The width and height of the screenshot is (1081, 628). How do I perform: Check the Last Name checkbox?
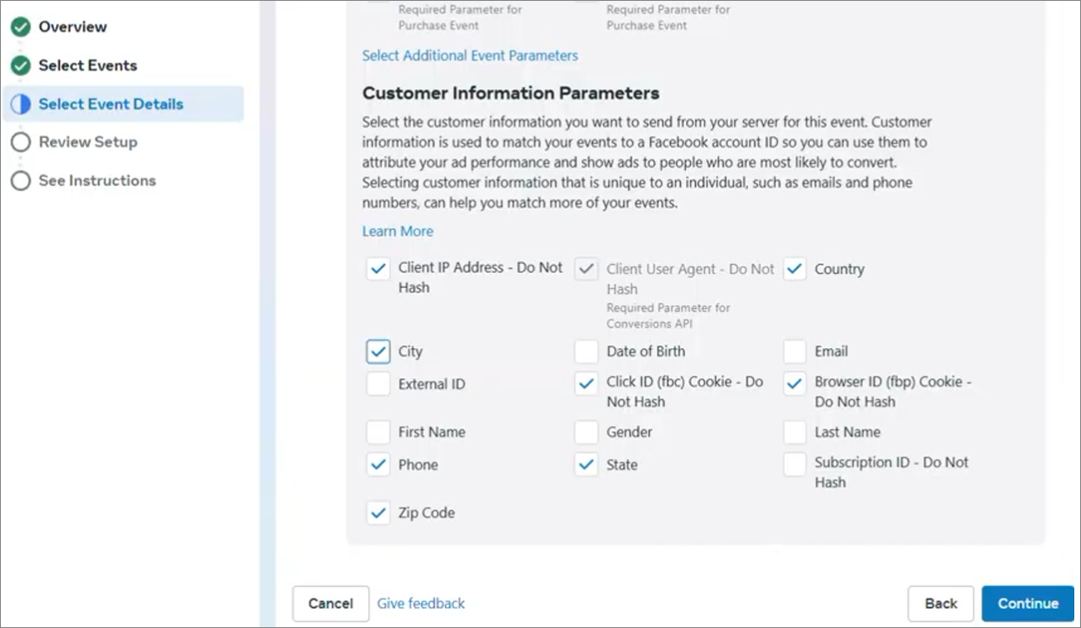click(x=794, y=432)
